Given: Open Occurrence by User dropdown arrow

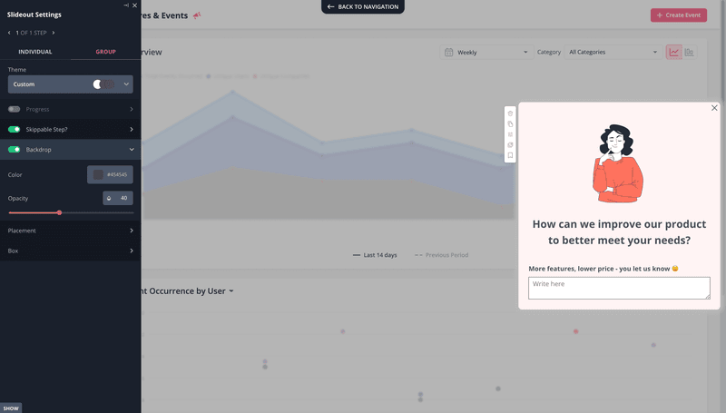Looking at the screenshot, I should 231,291.
